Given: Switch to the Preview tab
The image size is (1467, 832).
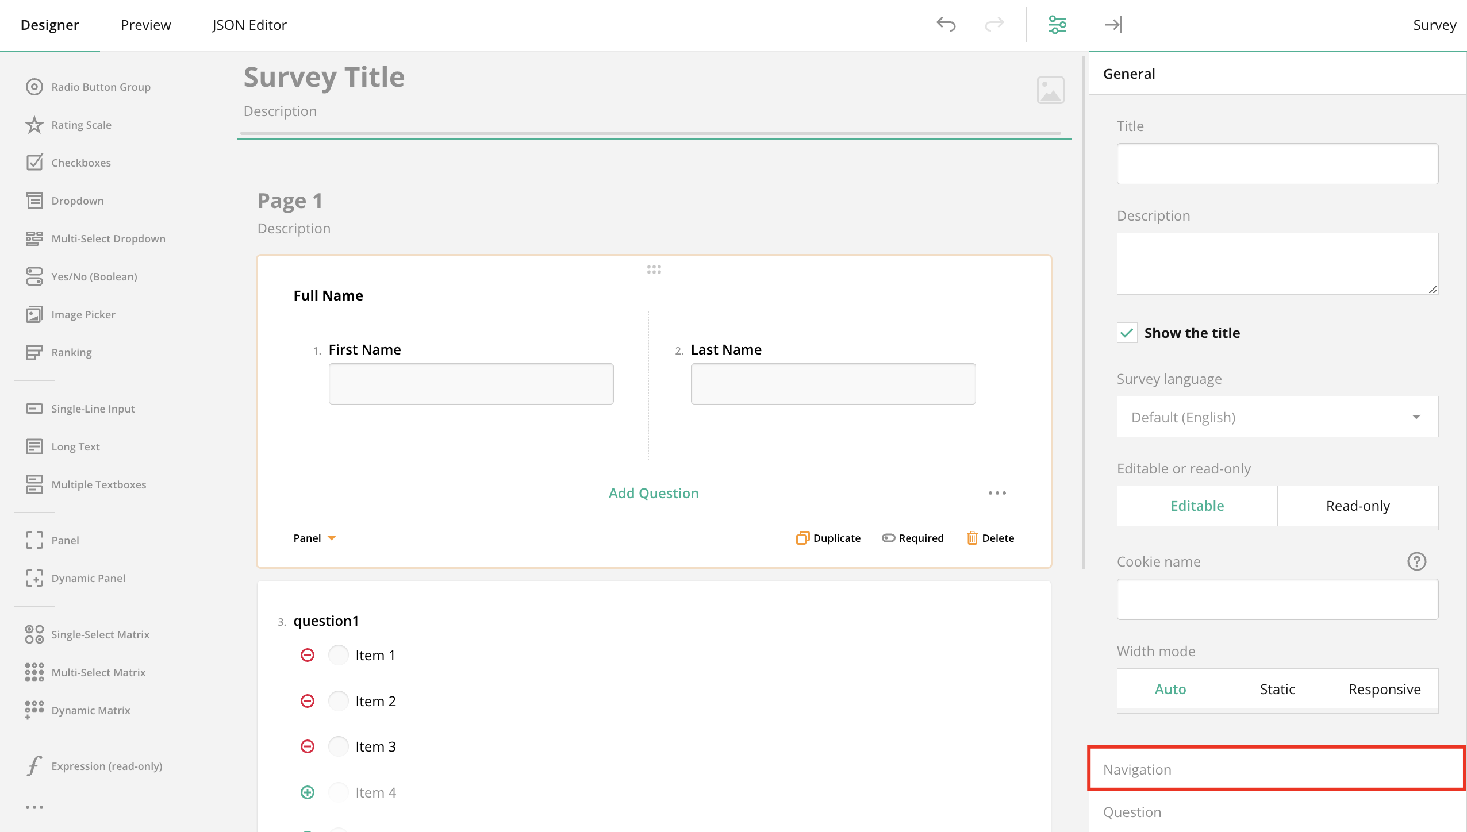Looking at the screenshot, I should pos(145,25).
